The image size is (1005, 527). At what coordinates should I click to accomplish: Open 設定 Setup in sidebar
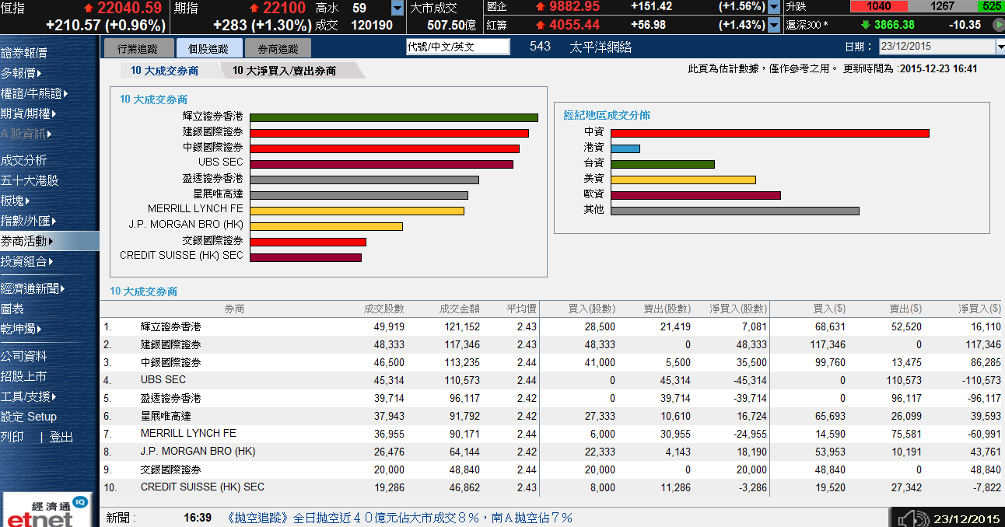29,417
